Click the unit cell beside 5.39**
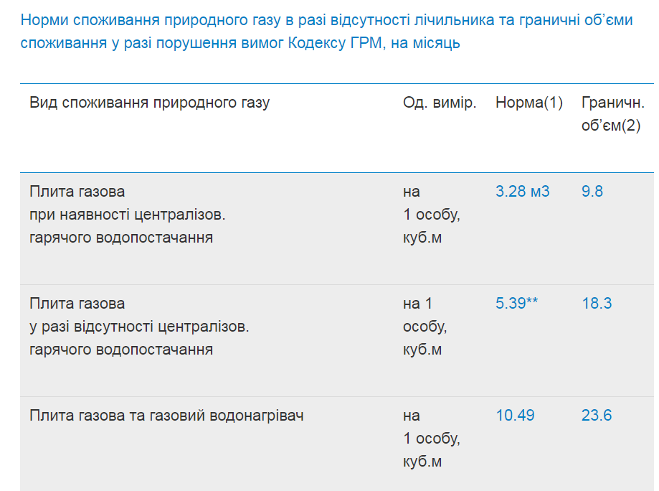 pyautogui.click(x=425, y=327)
